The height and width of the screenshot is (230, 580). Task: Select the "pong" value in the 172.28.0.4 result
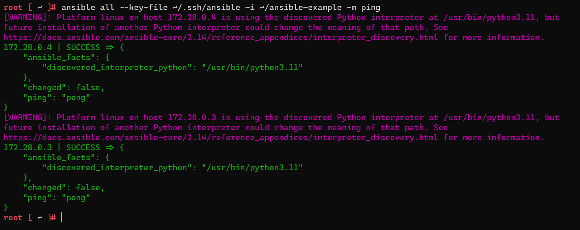click(76, 97)
